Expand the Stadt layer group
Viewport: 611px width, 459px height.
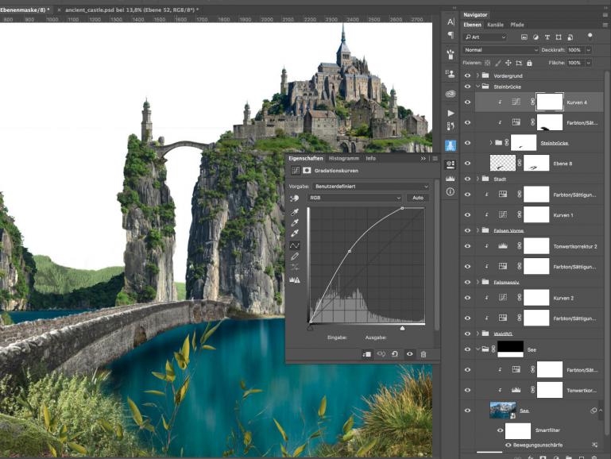(x=477, y=179)
